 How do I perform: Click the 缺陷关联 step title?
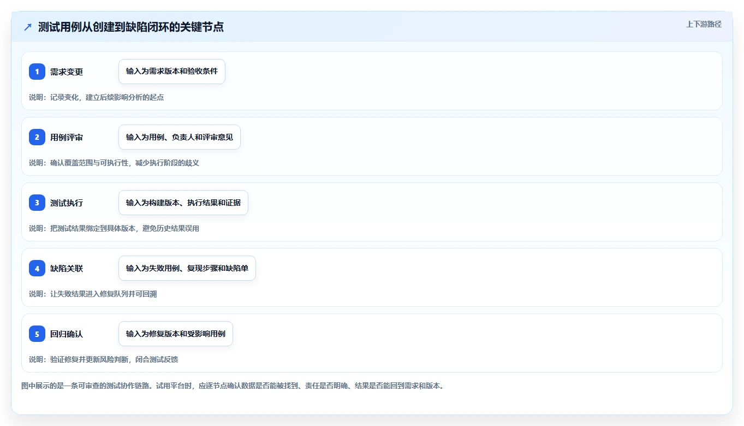click(x=67, y=268)
